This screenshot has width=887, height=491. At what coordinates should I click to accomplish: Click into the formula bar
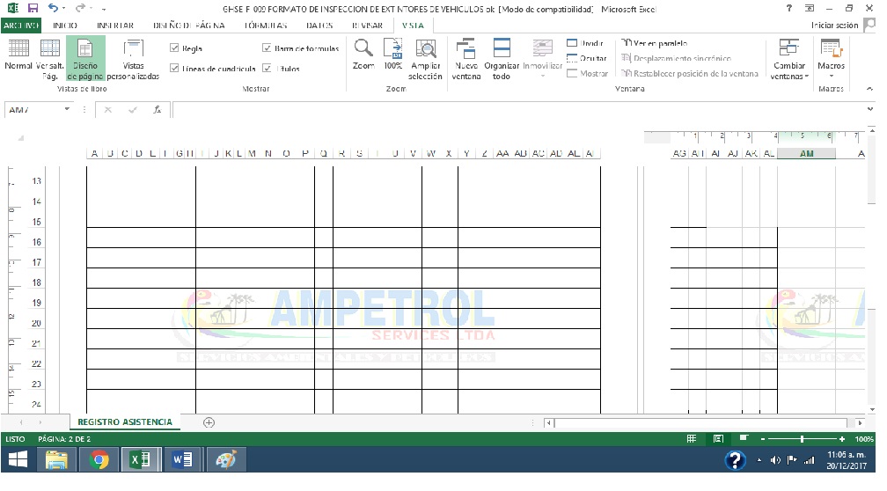pos(518,110)
